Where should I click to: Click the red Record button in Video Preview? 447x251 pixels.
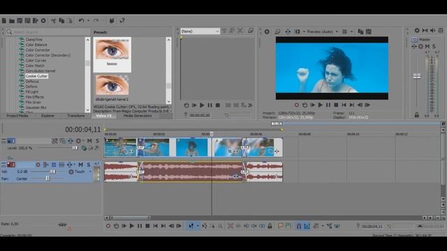click(x=296, y=105)
